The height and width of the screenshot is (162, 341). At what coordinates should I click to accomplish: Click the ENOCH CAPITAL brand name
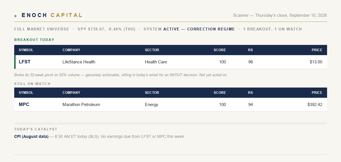pyautogui.click(x=52, y=15)
